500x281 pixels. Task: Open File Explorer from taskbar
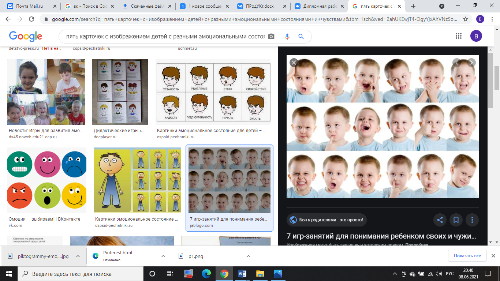(x=260, y=274)
